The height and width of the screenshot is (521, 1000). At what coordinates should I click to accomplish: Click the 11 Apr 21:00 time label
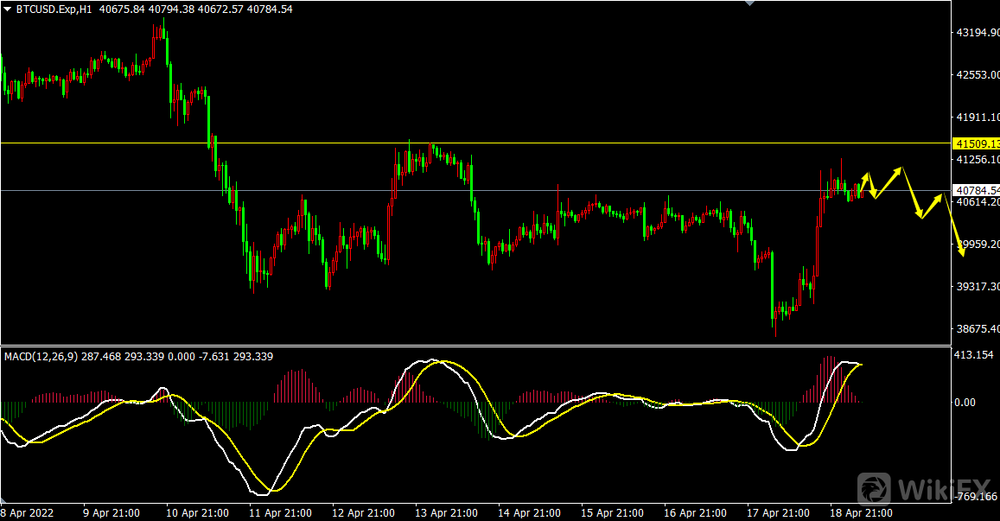point(280,512)
